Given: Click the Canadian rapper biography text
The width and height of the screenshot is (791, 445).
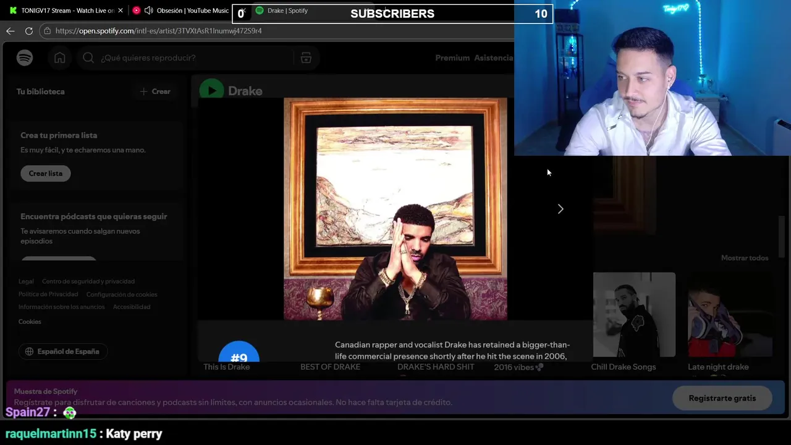Looking at the screenshot, I should coord(452,350).
